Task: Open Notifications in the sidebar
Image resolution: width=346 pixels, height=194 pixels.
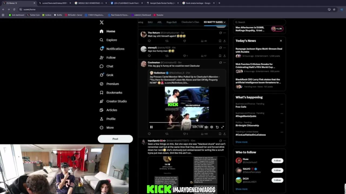Action: tap(112, 49)
